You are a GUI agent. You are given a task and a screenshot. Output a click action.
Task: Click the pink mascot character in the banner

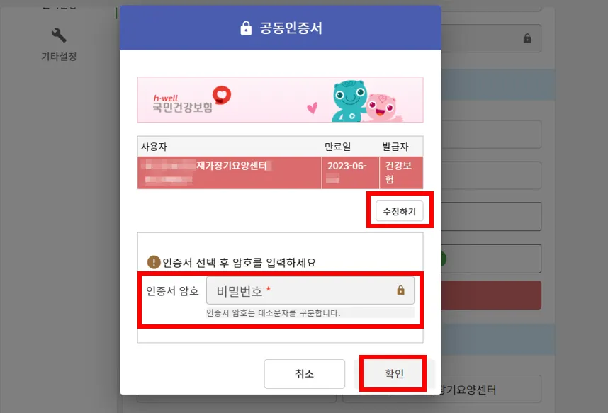(x=381, y=108)
